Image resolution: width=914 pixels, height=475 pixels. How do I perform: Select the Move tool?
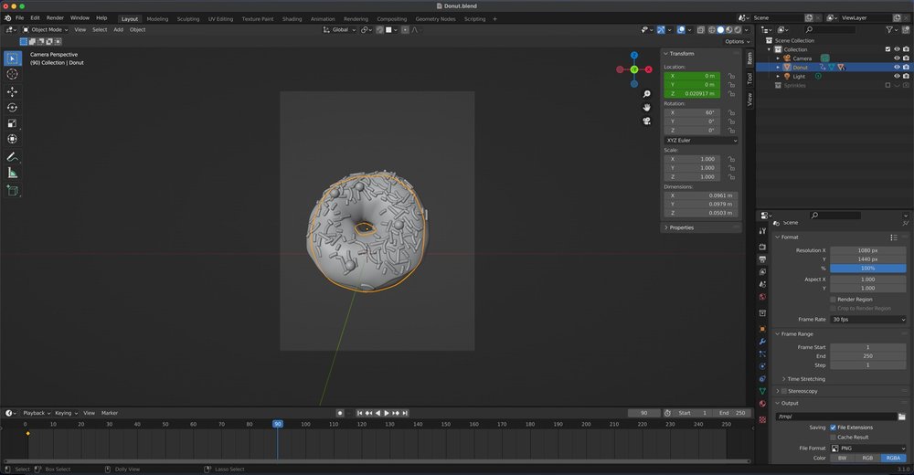[12, 91]
